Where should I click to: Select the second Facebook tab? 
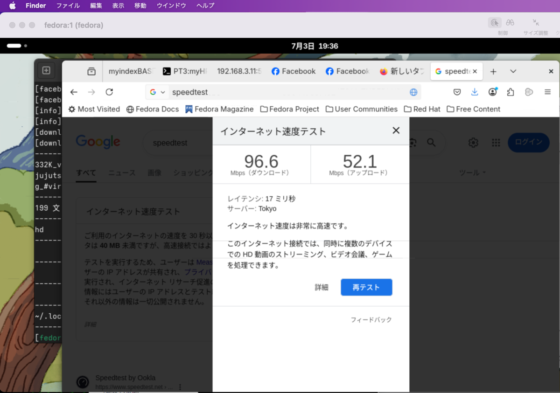(347, 71)
